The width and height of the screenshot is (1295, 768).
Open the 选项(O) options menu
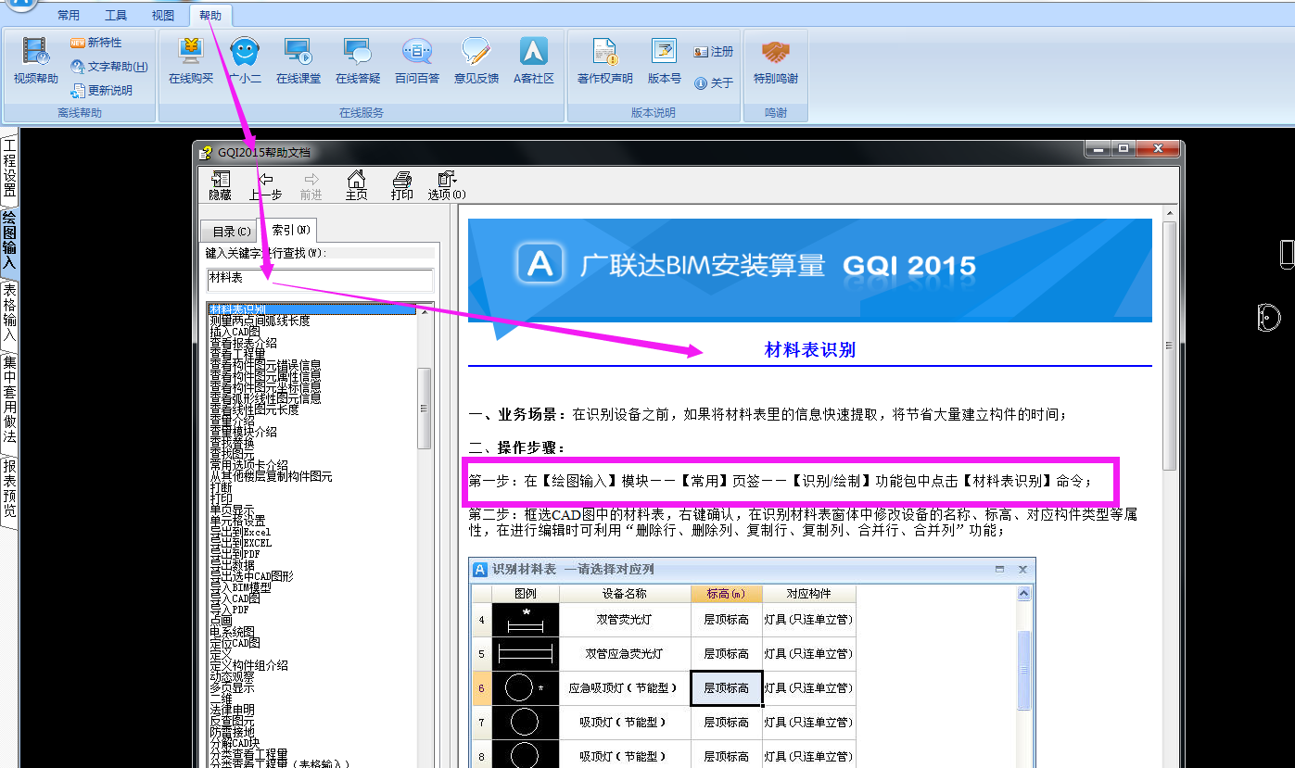[447, 185]
